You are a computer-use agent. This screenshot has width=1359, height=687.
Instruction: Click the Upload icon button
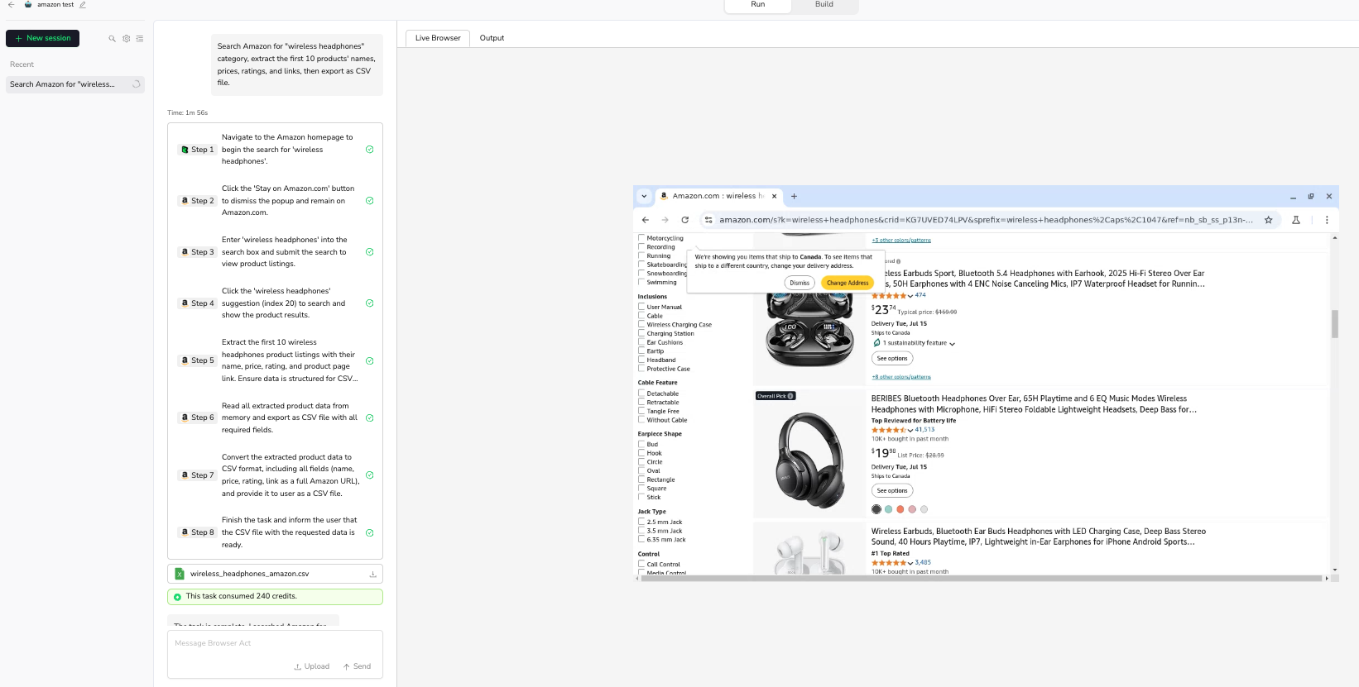click(x=311, y=666)
